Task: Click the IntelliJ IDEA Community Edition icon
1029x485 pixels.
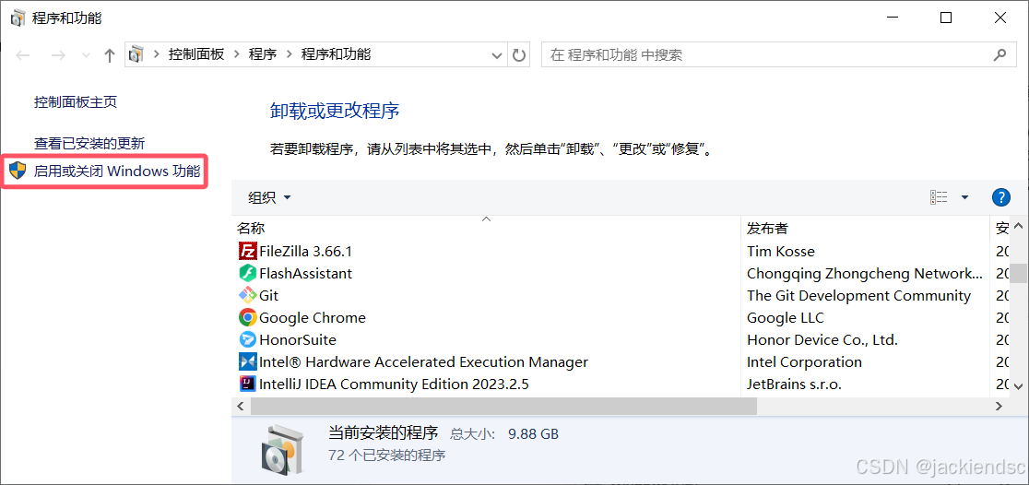Action: point(247,384)
